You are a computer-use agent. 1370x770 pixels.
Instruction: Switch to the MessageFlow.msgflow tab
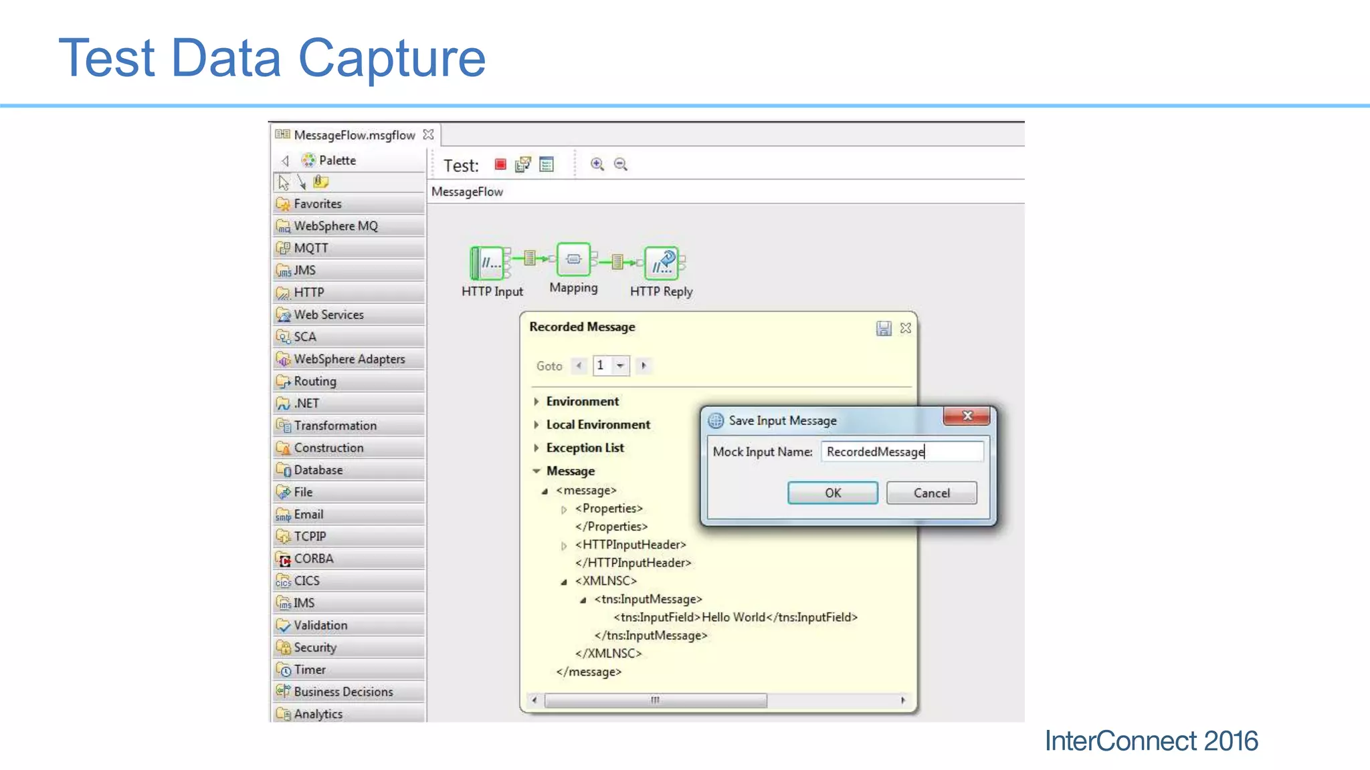[354, 135]
